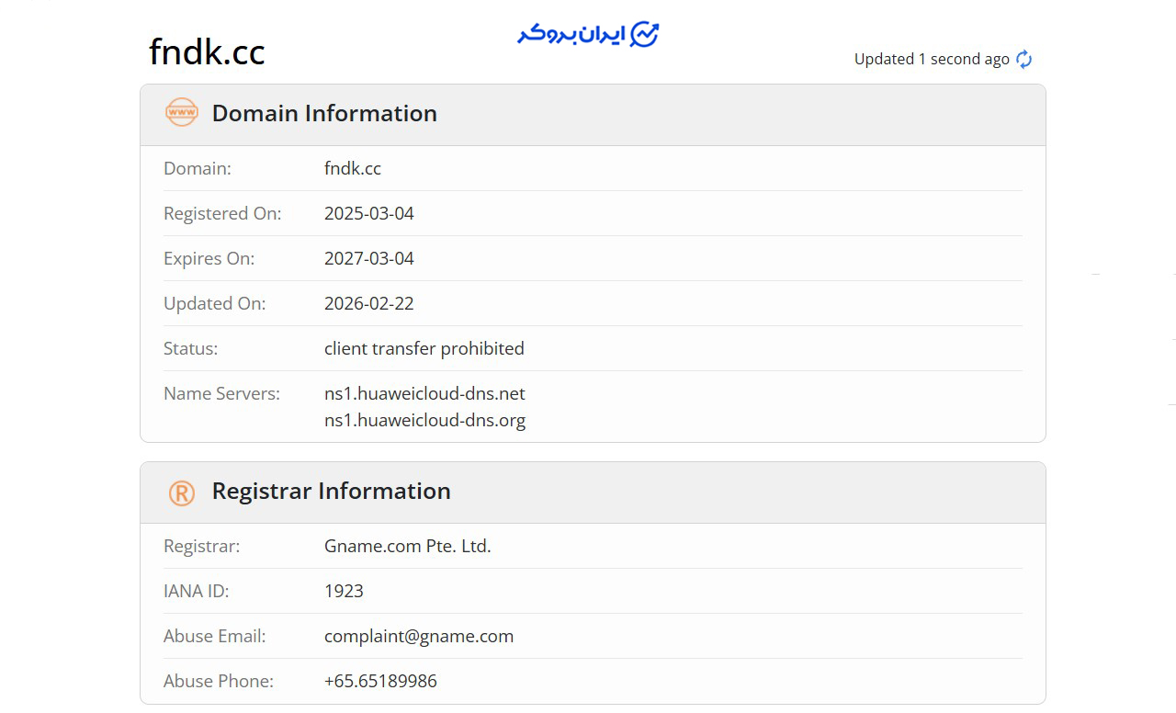Image resolution: width=1176 pixels, height=713 pixels.
Task: Click the IANA ID: label
Action: 196,591
